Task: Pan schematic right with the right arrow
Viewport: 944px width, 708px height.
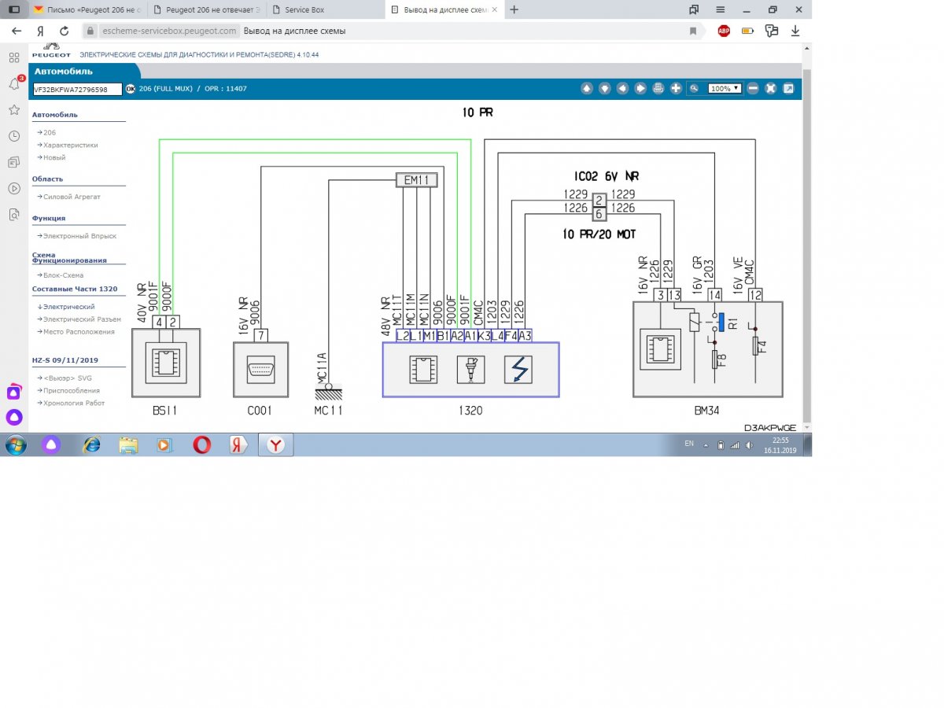Action: click(x=640, y=89)
